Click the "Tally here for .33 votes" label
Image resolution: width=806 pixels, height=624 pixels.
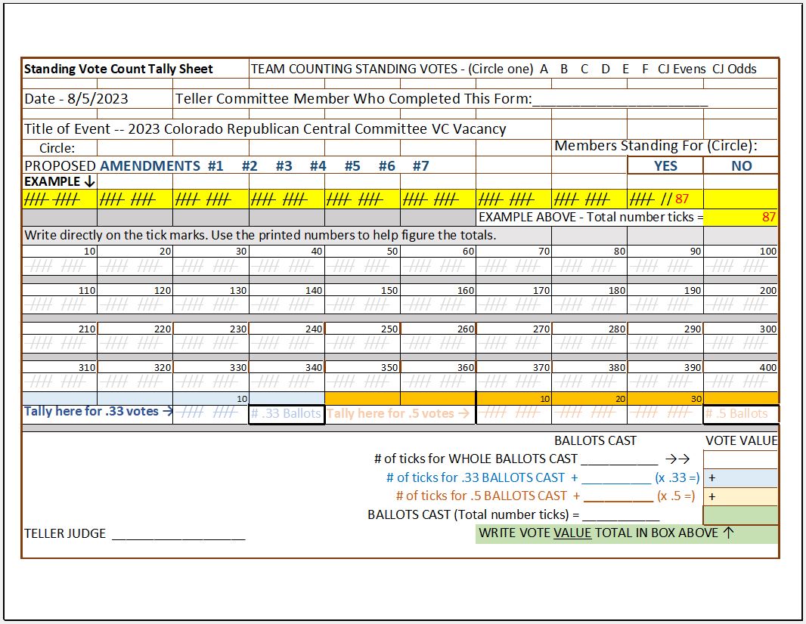[x=91, y=412]
